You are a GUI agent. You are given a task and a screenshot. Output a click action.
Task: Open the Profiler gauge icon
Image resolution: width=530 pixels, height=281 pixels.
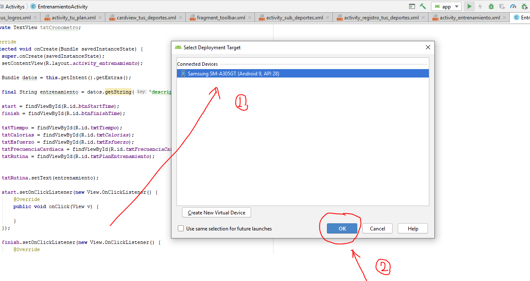513,6
